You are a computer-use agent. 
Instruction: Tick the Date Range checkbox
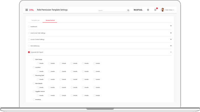click(34, 59)
